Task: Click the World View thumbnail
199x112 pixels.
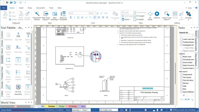Action: tap(16, 106)
